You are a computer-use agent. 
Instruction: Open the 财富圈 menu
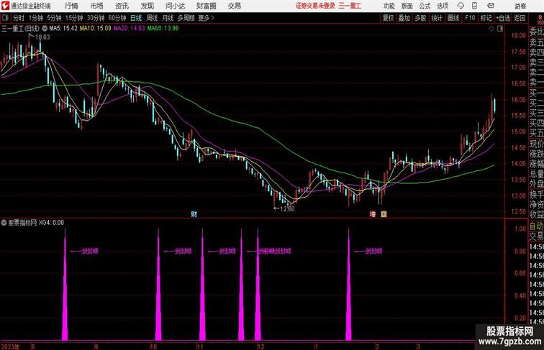[x=206, y=6]
